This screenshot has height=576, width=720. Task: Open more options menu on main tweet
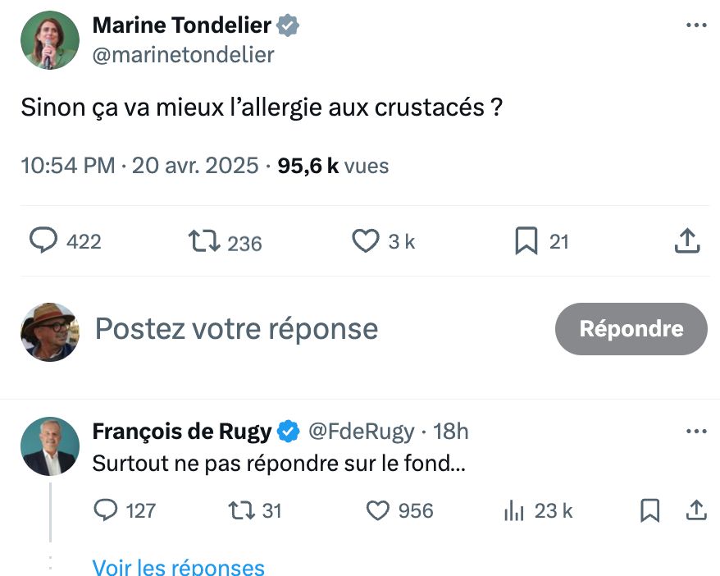(695, 25)
